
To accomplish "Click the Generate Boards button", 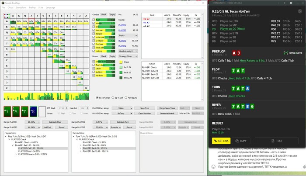I will (167, 113).
